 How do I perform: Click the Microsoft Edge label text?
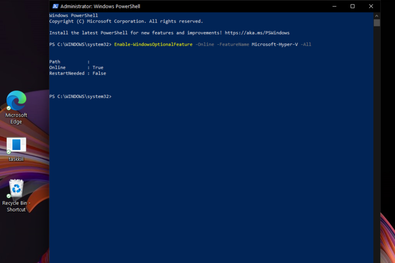click(16, 118)
